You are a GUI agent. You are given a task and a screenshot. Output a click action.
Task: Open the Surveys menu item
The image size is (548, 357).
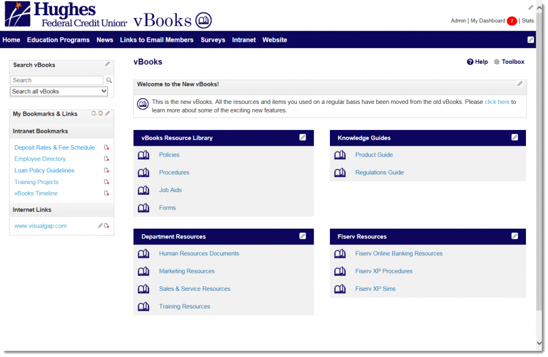(213, 40)
